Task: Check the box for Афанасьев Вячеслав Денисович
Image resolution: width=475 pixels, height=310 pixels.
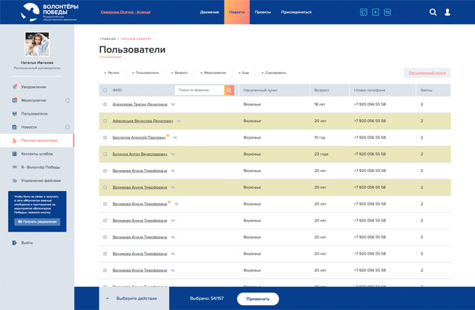Action: coord(105,121)
